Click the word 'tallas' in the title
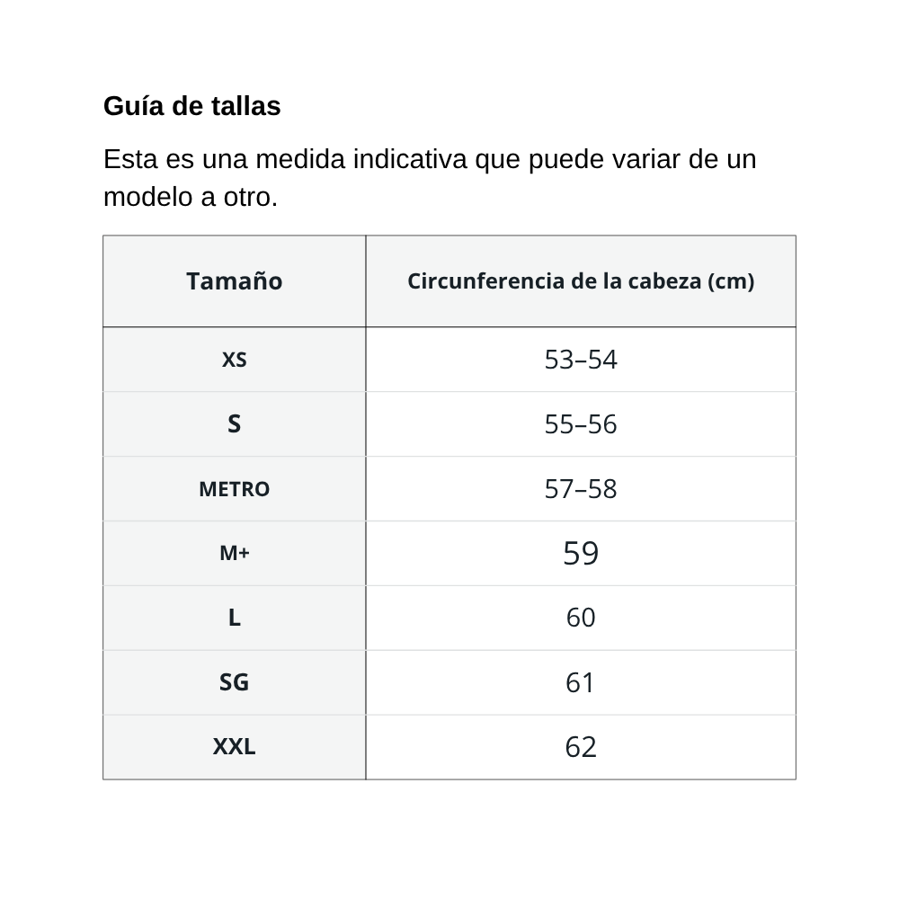This screenshot has height=899, width=899. (x=246, y=106)
